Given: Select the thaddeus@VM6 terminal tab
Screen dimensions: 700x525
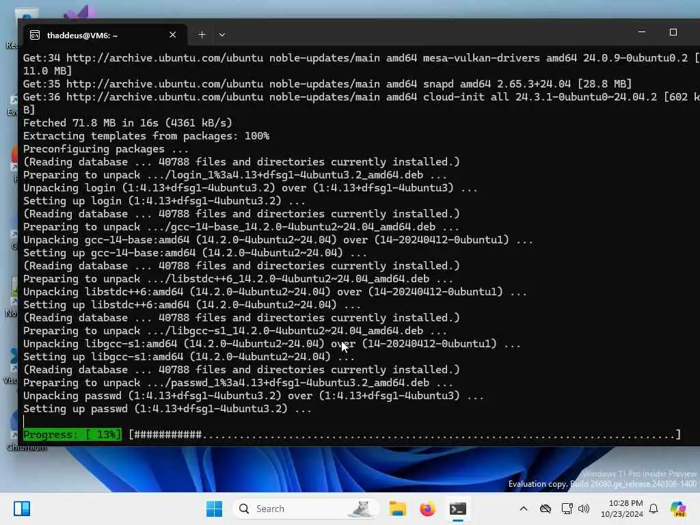Looking at the screenshot, I should click(x=104, y=35).
